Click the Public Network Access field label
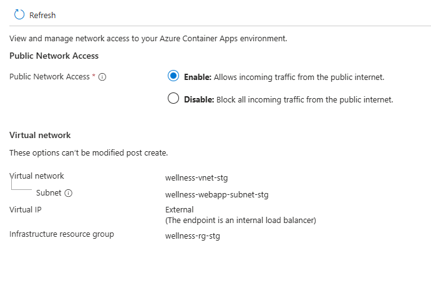The height and width of the screenshot is (298, 431). [x=49, y=77]
